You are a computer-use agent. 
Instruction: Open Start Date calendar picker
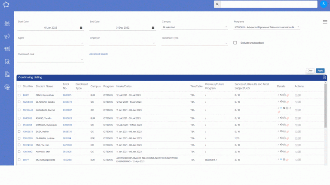tap(81, 28)
